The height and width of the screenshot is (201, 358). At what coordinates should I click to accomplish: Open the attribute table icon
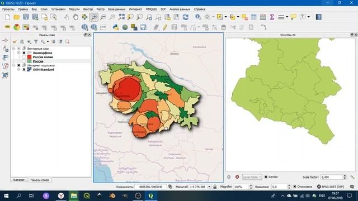tap(253, 17)
